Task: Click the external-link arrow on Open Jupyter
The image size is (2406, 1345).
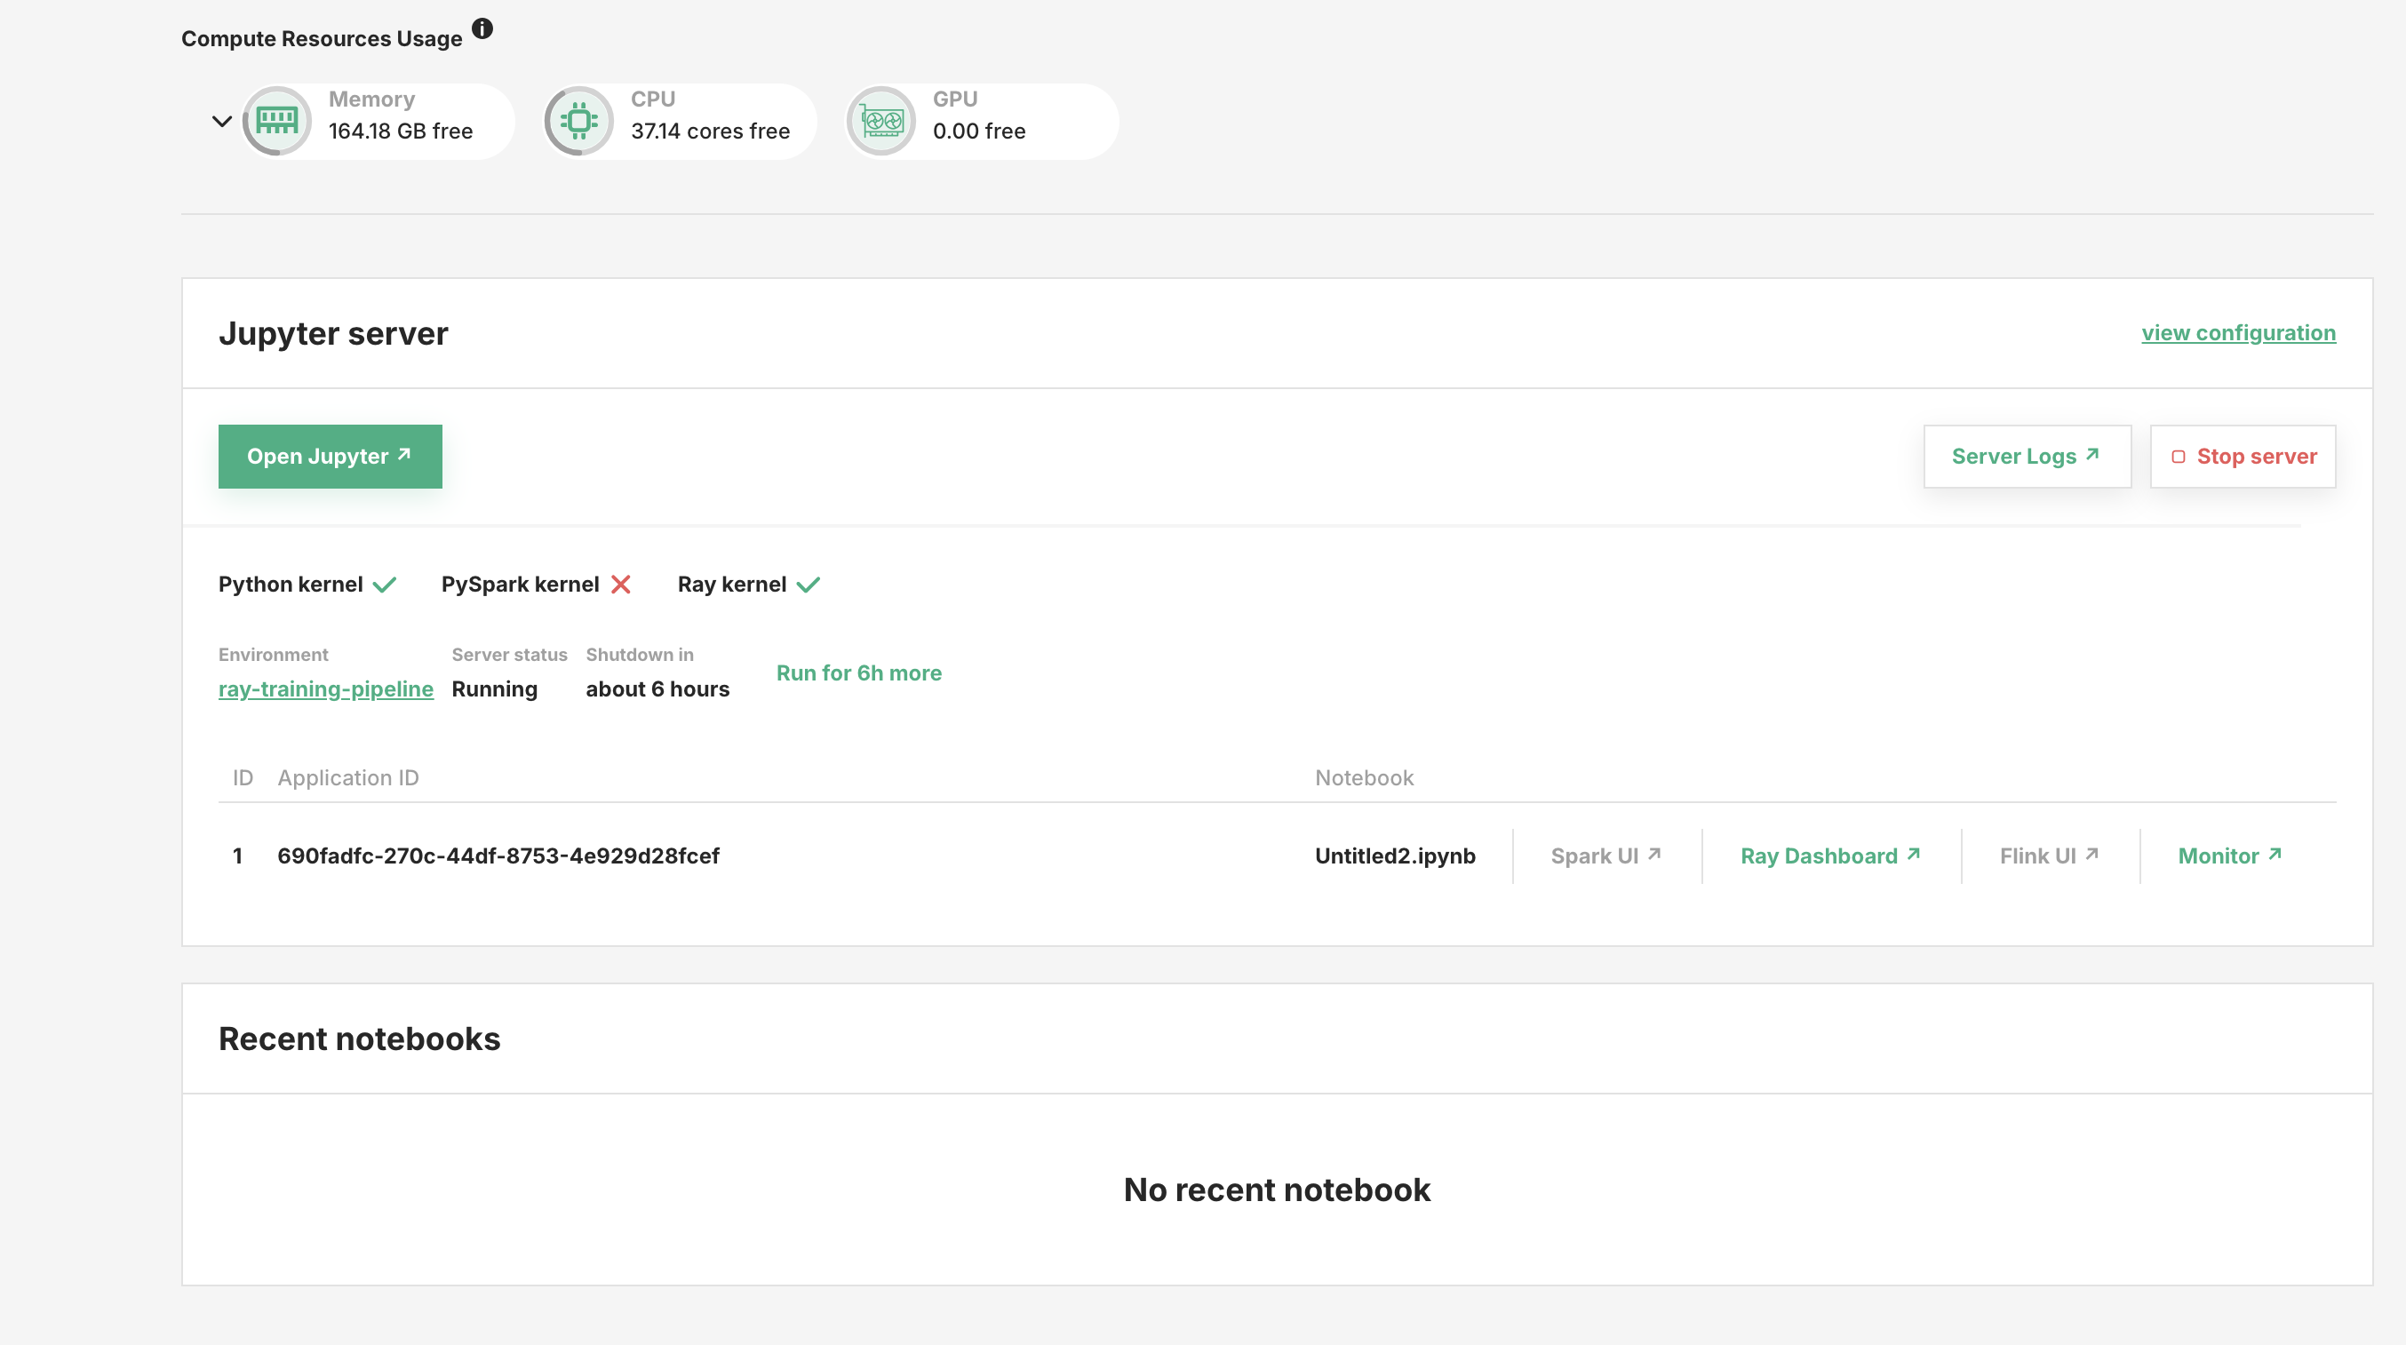Action: point(403,455)
